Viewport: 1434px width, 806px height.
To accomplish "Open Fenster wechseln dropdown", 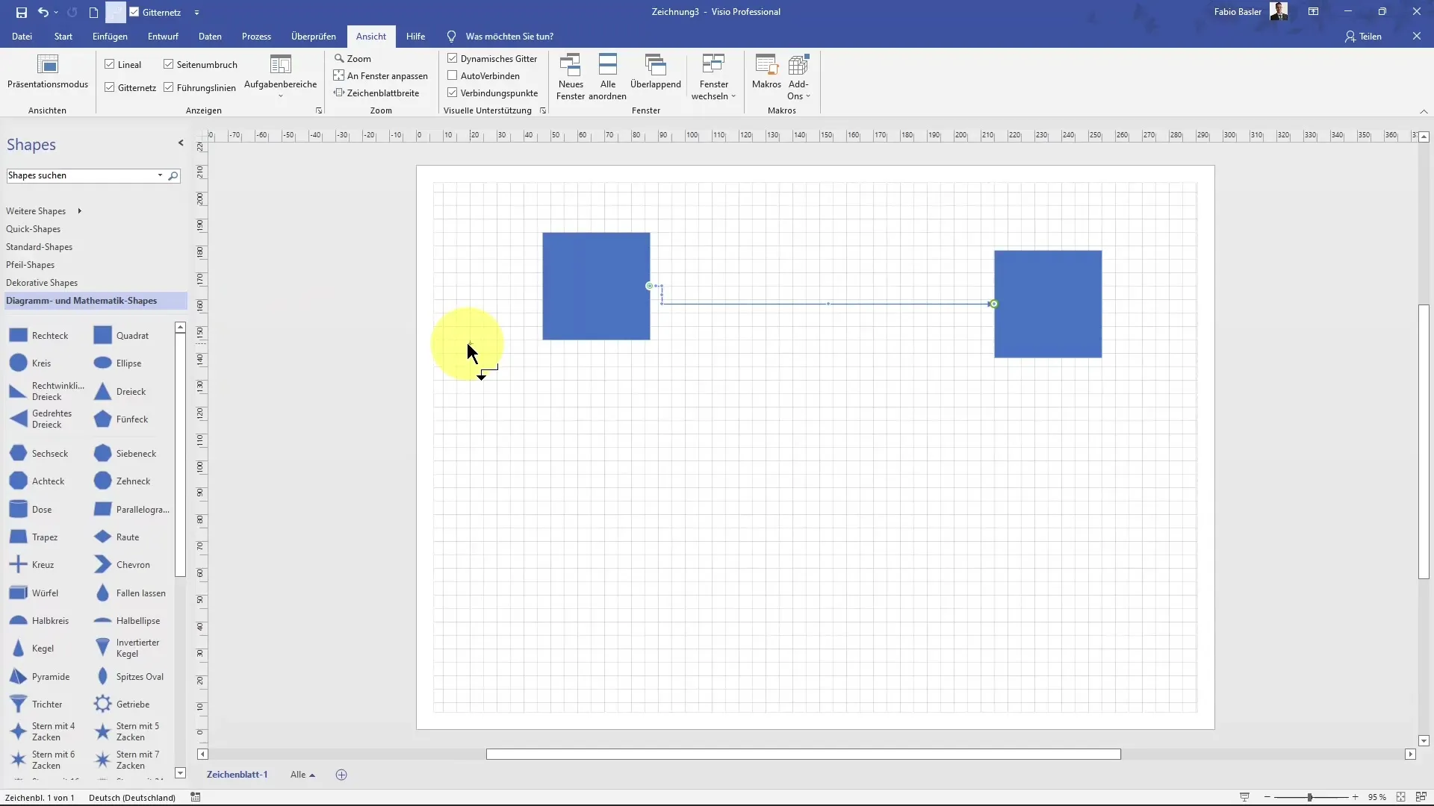I will coord(714,76).
